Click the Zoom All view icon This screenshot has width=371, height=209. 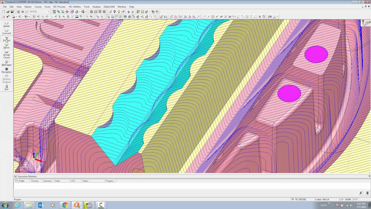(54, 12)
